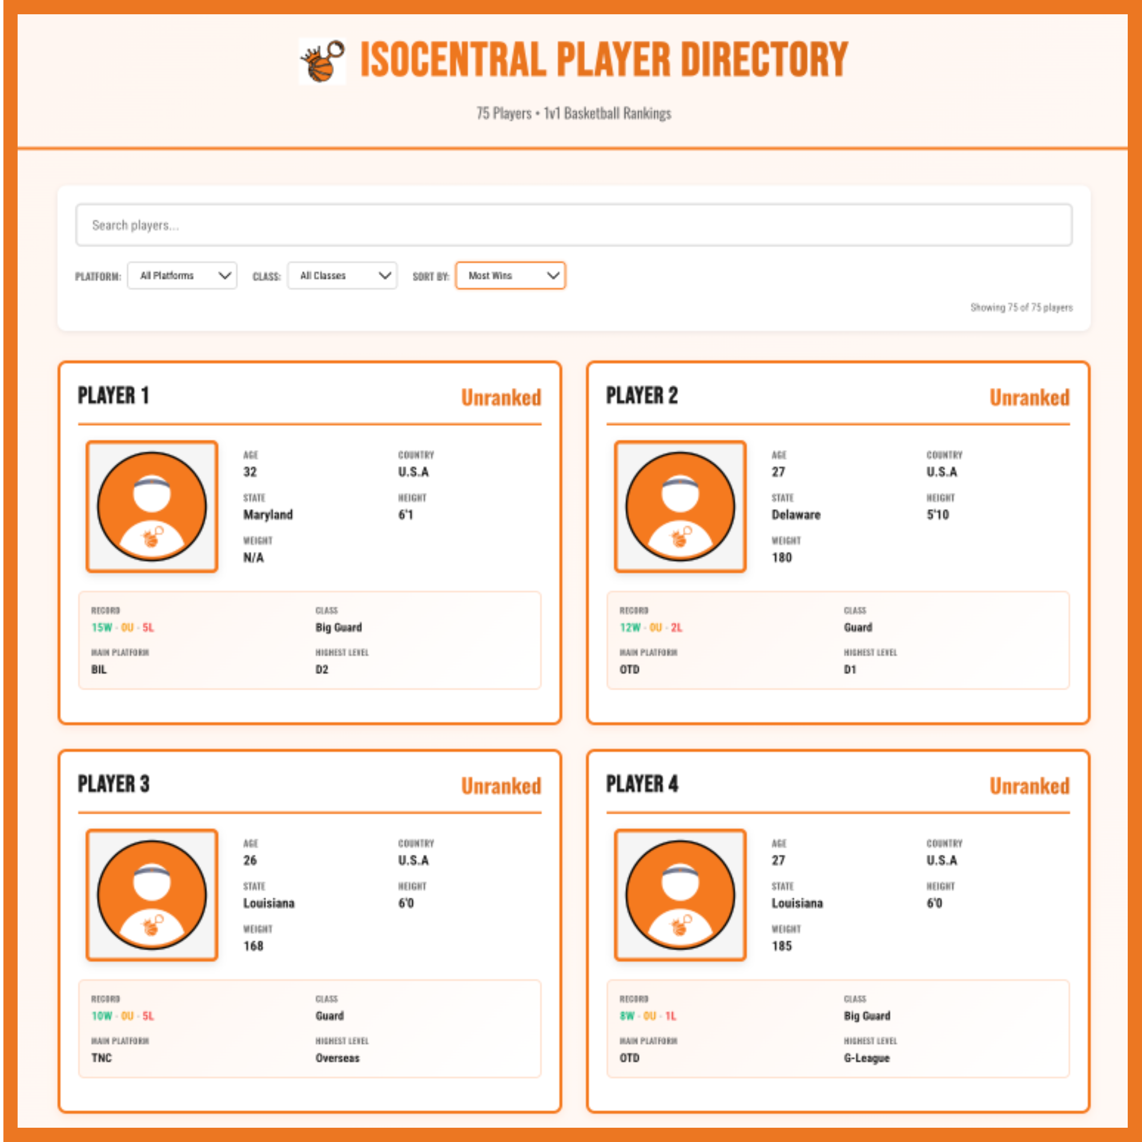This screenshot has height=1142, width=1142.
Task: Click Player 1's Unranked label
Action: (x=501, y=398)
